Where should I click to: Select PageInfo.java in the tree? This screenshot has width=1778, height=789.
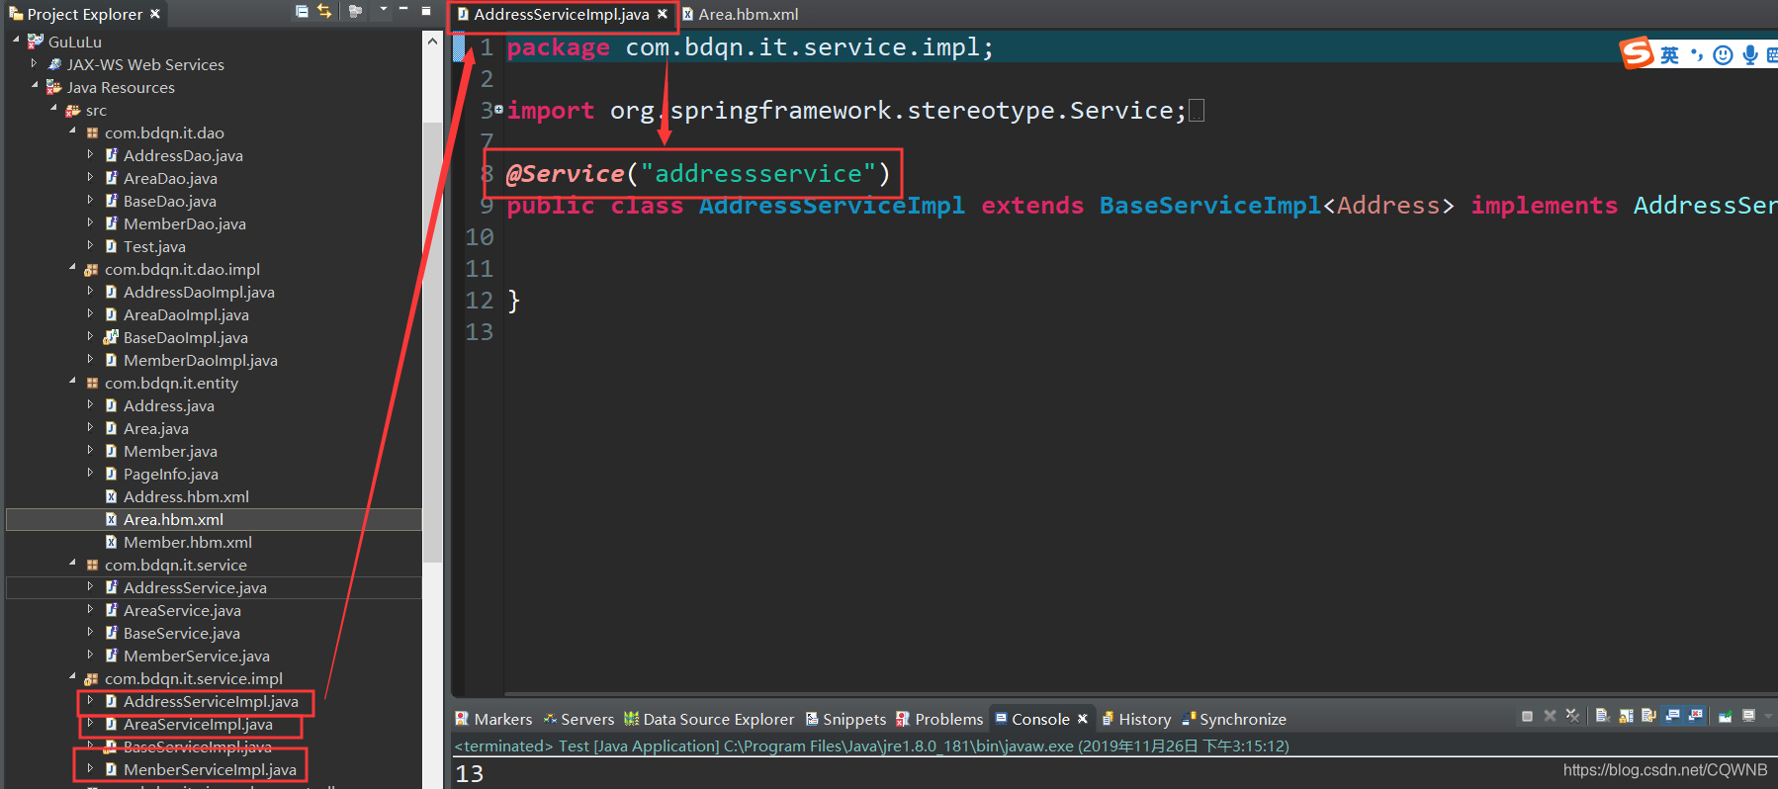[170, 474]
